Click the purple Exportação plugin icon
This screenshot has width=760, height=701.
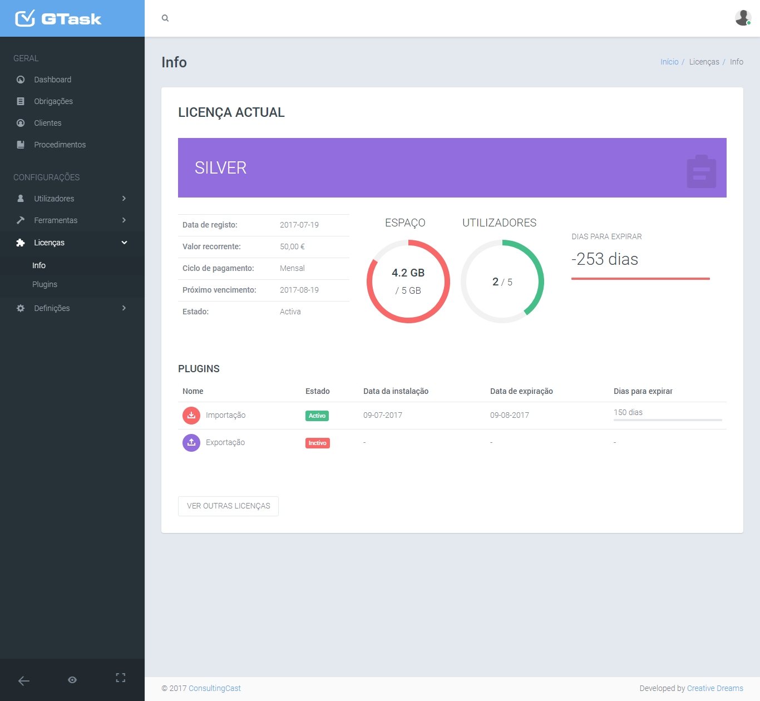point(191,443)
